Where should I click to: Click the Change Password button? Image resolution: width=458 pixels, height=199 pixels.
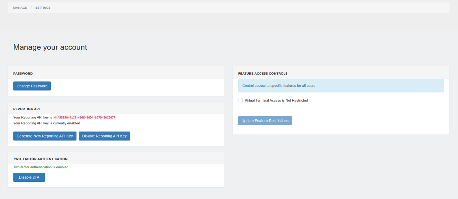[x=32, y=86]
